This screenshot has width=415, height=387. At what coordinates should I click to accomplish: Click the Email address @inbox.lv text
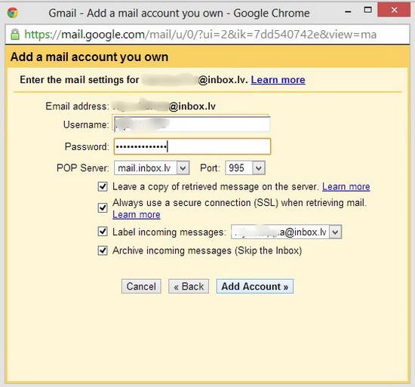point(192,106)
